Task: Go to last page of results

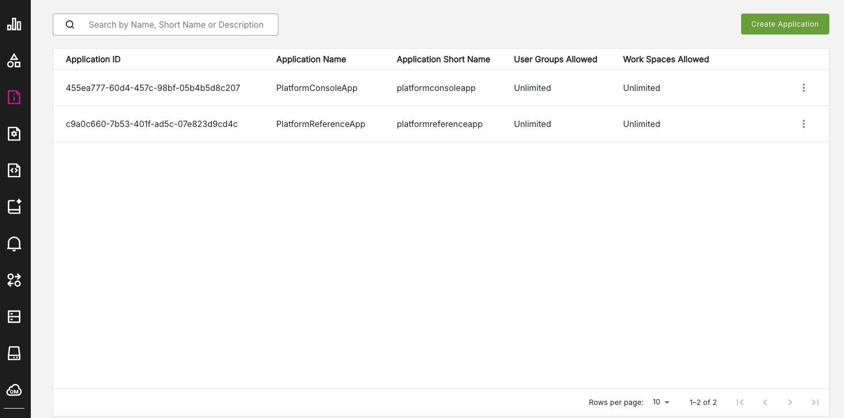Action: [815, 402]
